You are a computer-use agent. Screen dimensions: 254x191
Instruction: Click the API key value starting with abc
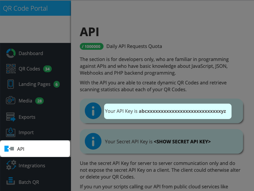click(x=182, y=111)
